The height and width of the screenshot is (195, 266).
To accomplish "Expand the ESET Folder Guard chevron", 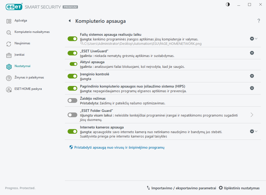I will [252, 115].
